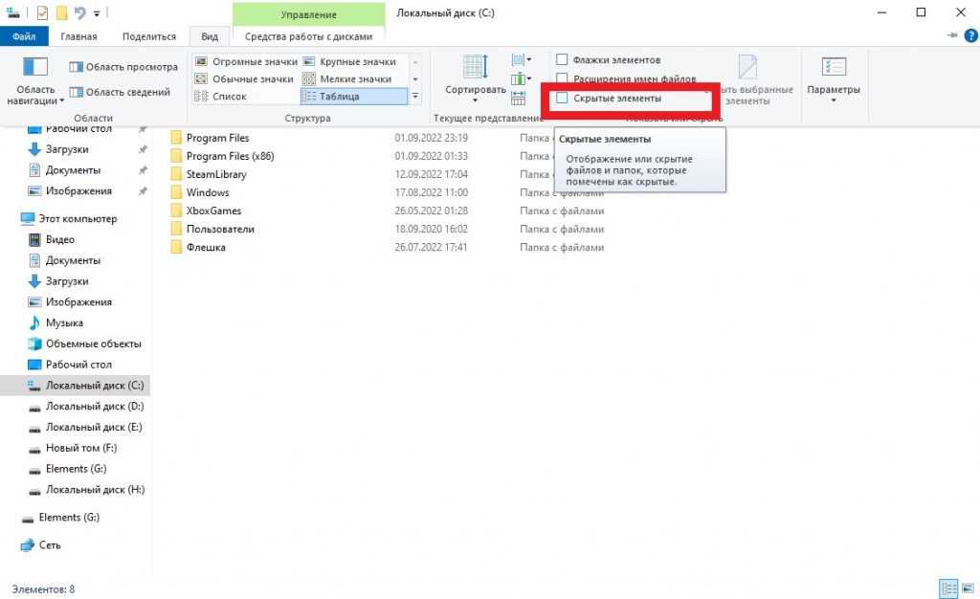
Task: Click the Group by icon in ribbon
Action: (520, 61)
